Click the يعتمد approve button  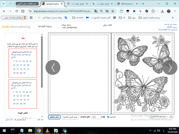point(171,117)
